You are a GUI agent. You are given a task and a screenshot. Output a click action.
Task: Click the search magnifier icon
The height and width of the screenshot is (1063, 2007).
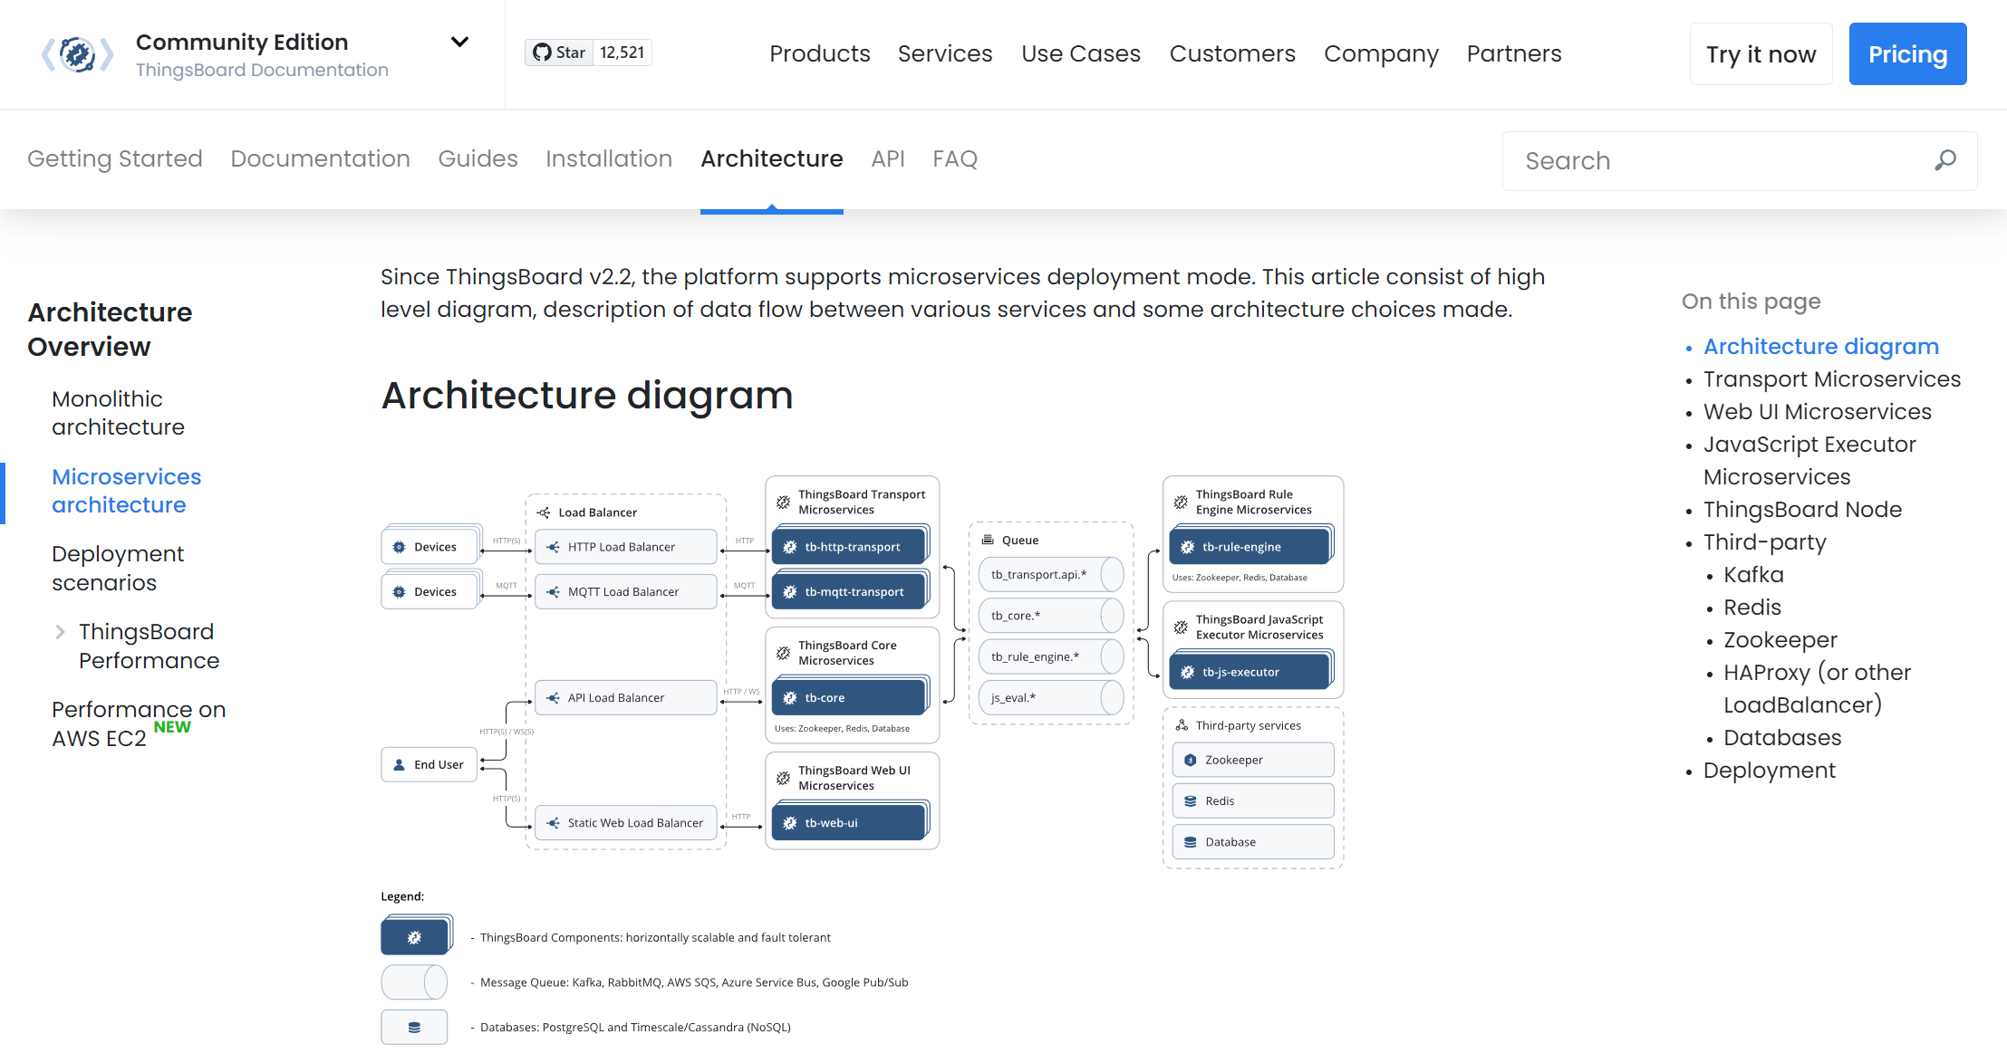click(1944, 160)
